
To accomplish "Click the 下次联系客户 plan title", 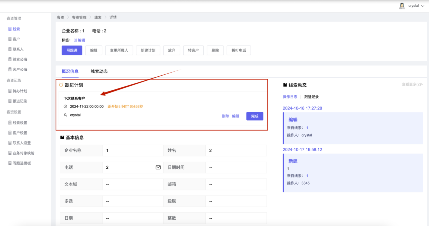I will (x=74, y=98).
